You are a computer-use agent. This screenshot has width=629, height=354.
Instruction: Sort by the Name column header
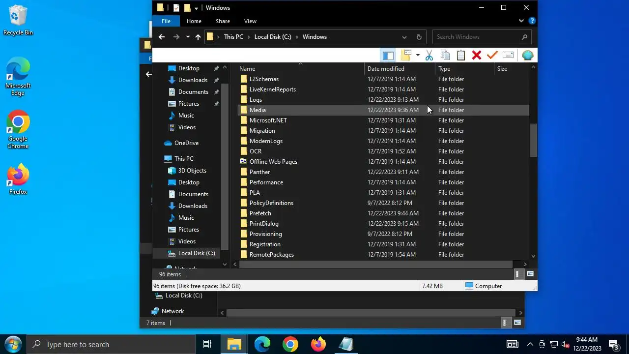(300, 69)
